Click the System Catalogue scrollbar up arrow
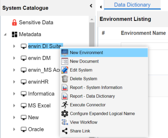The height and width of the screenshot is (138, 168). pos(92,19)
